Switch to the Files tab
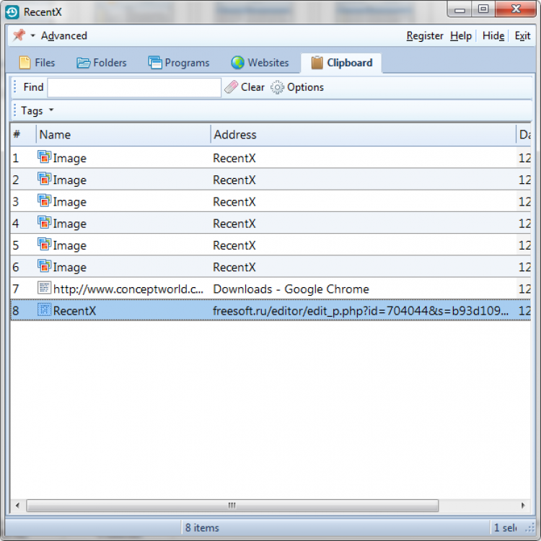 [37, 63]
